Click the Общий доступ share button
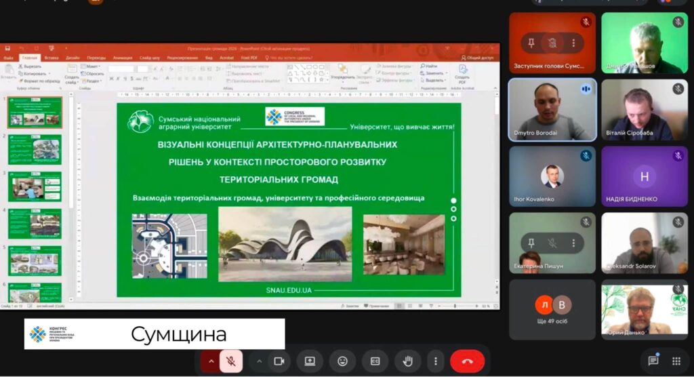 click(477, 58)
